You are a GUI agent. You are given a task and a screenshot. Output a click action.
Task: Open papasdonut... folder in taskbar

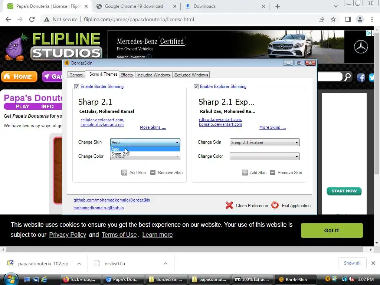(210, 279)
